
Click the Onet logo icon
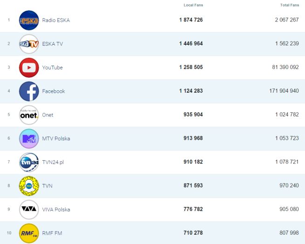click(x=29, y=115)
